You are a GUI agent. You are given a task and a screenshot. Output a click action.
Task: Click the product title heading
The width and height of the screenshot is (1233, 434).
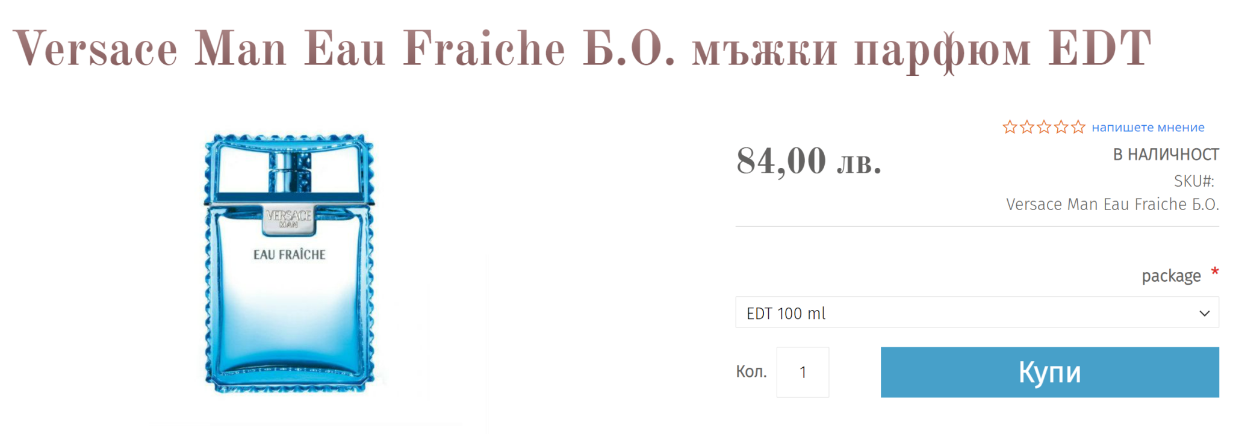tap(582, 49)
